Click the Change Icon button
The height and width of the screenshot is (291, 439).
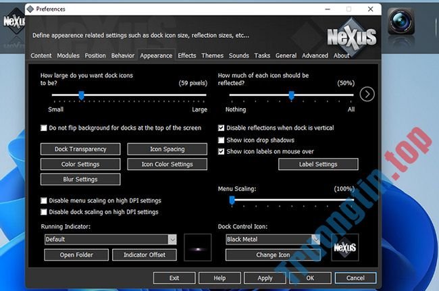tap(273, 255)
